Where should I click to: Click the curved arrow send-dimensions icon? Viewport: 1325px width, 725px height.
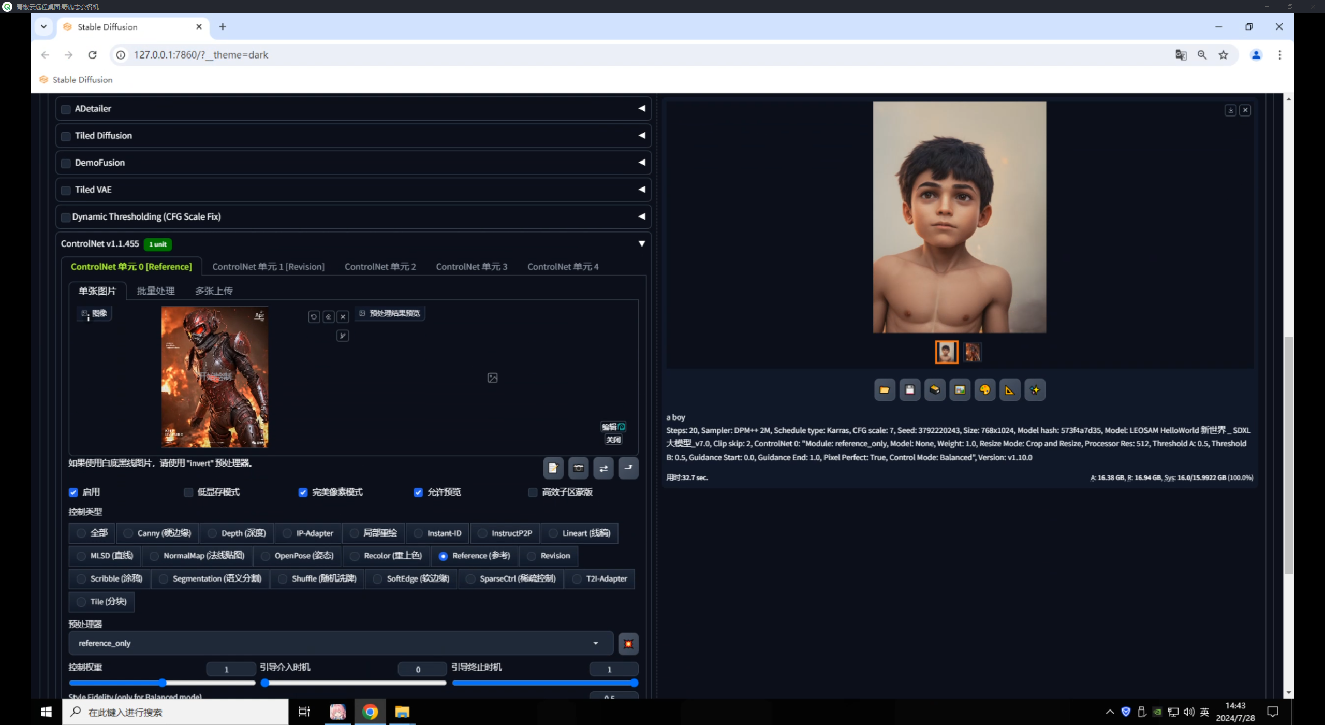tap(628, 468)
